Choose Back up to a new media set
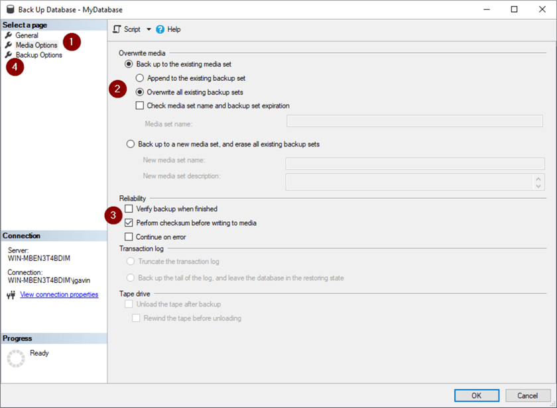557x408 pixels. tap(131, 144)
